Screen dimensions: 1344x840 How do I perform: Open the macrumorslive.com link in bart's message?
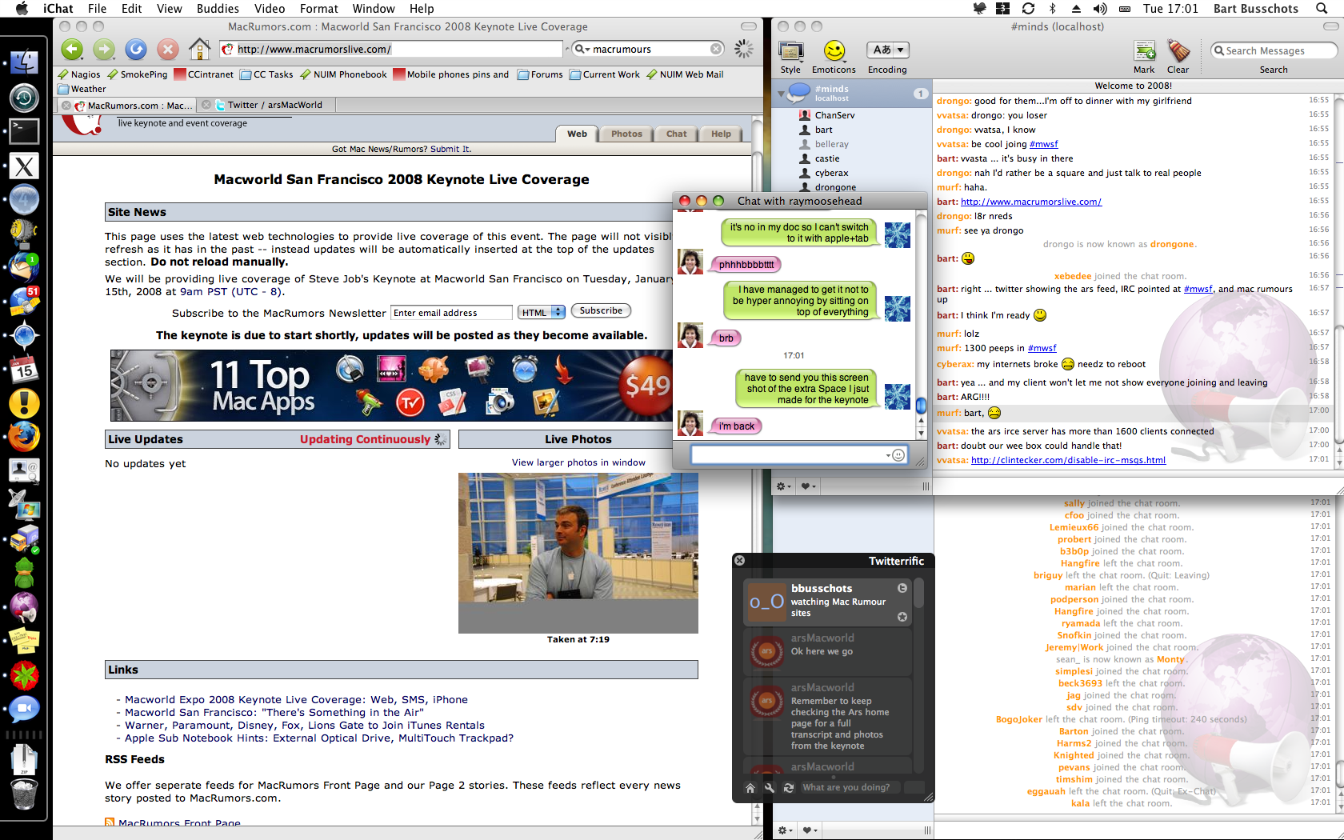pos(1030,202)
